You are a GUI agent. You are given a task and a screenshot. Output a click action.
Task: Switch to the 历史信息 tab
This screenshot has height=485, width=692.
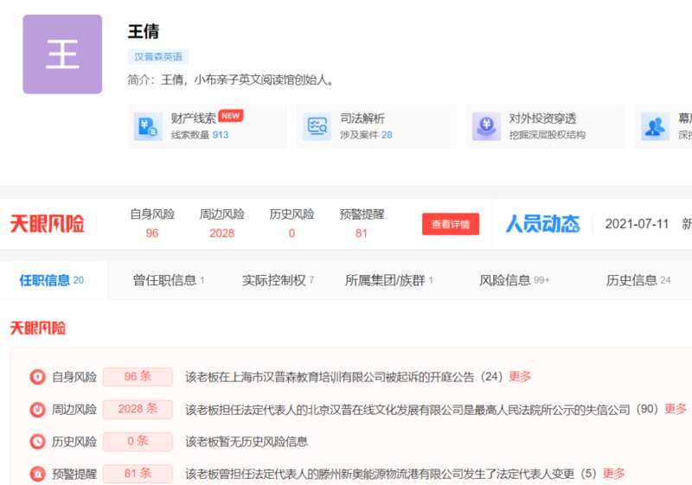(638, 280)
